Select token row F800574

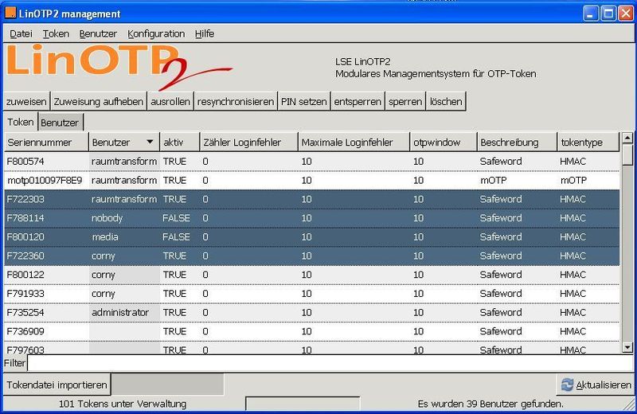pos(312,162)
